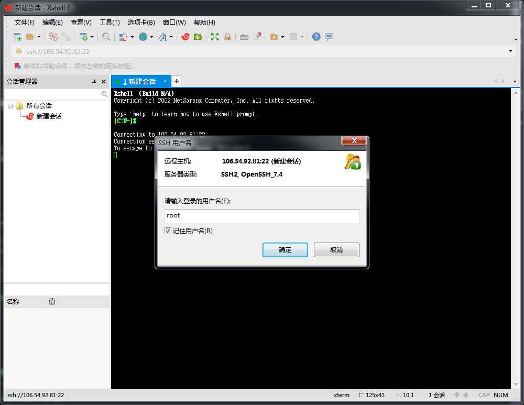
Task: Click the Font toolbar icon
Action: point(162,37)
